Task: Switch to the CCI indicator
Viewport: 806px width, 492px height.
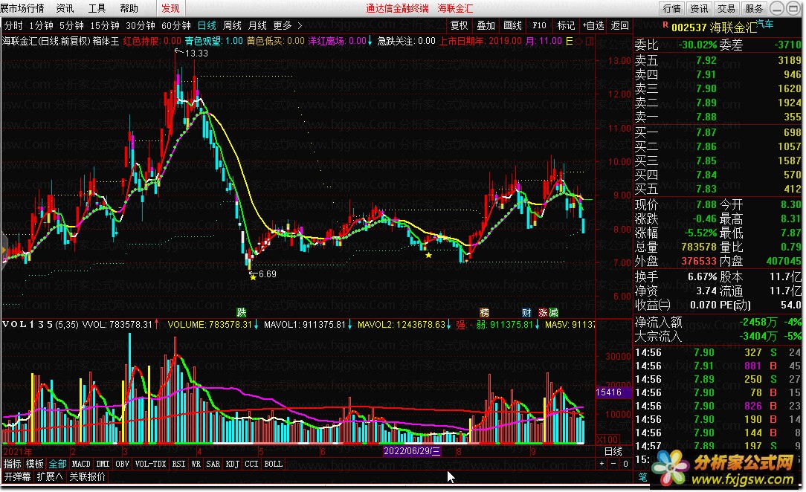Action: [x=251, y=464]
